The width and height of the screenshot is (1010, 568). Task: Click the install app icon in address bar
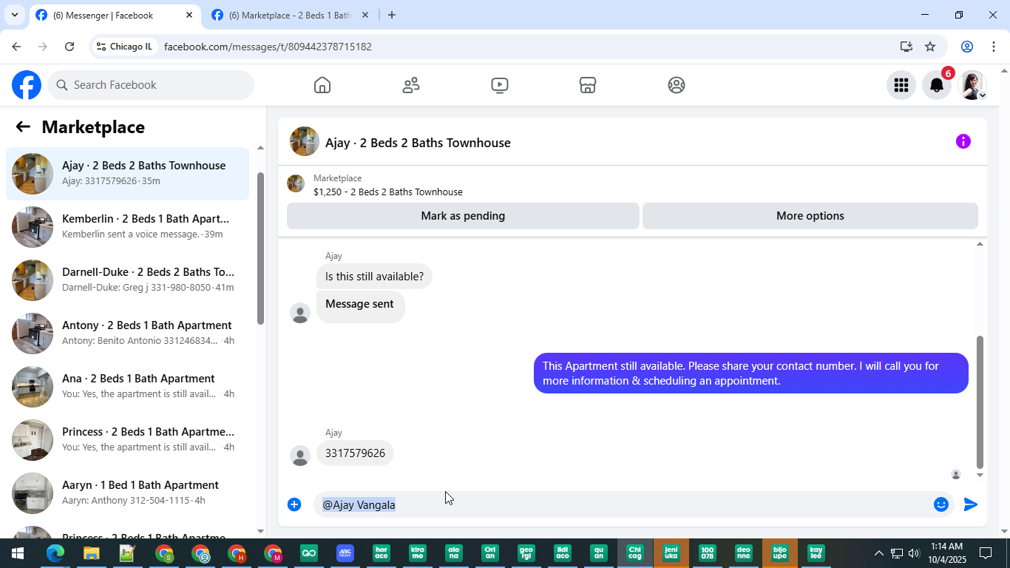coord(906,47)
